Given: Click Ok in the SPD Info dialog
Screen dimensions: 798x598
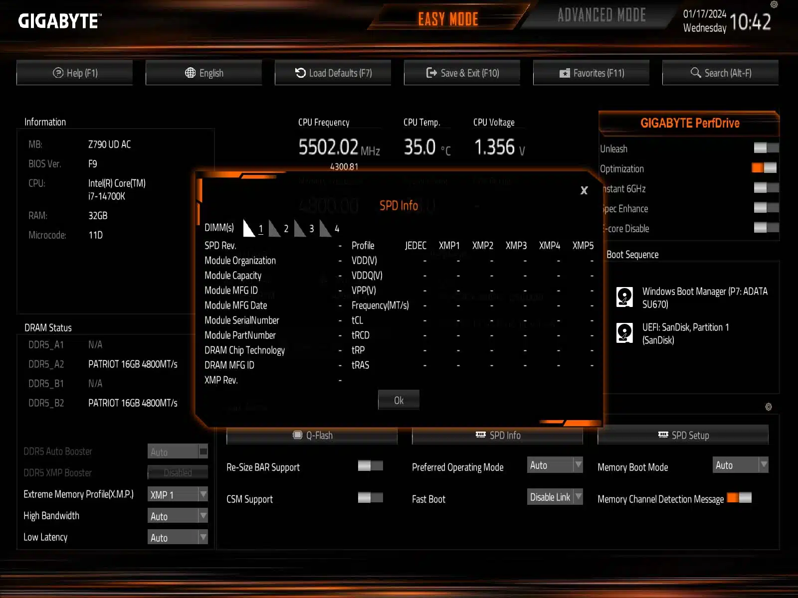Looking at the screenshot, I should (x=399, y=400).
